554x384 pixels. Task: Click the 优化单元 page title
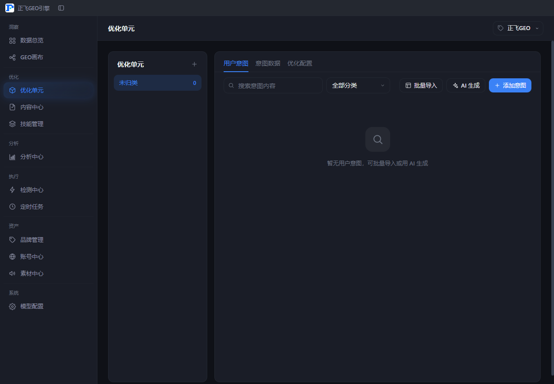[x=121, y=28]
